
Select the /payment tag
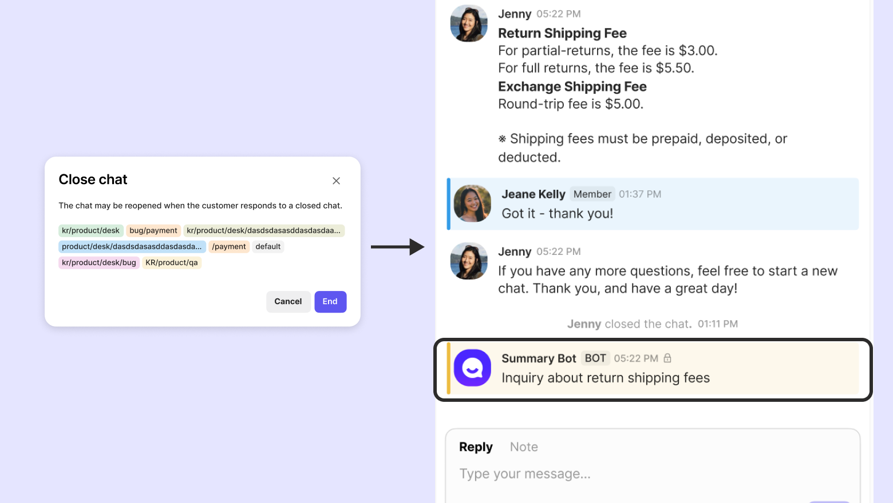coord(229,247)
